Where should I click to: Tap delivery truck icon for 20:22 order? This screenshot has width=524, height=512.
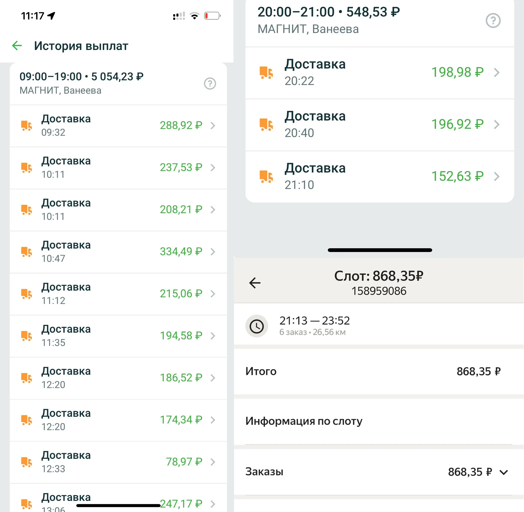pyautogui.click(x=266, y=72)
